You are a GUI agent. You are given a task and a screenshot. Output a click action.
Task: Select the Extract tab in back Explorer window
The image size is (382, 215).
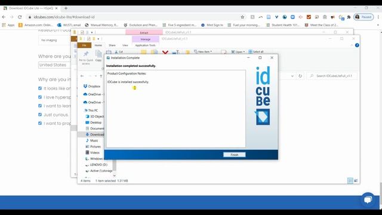pos(144,32)
